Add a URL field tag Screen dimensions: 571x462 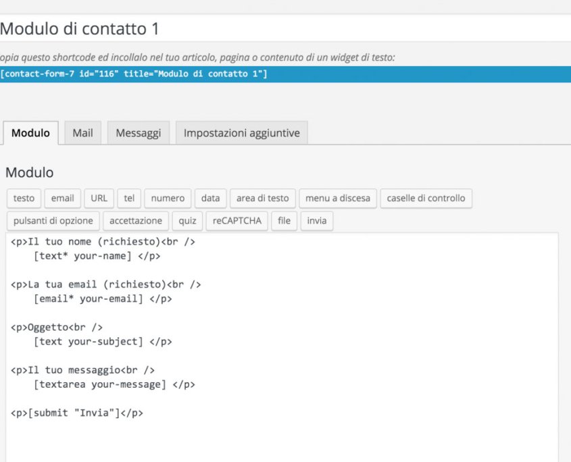[x=99, y=198]
